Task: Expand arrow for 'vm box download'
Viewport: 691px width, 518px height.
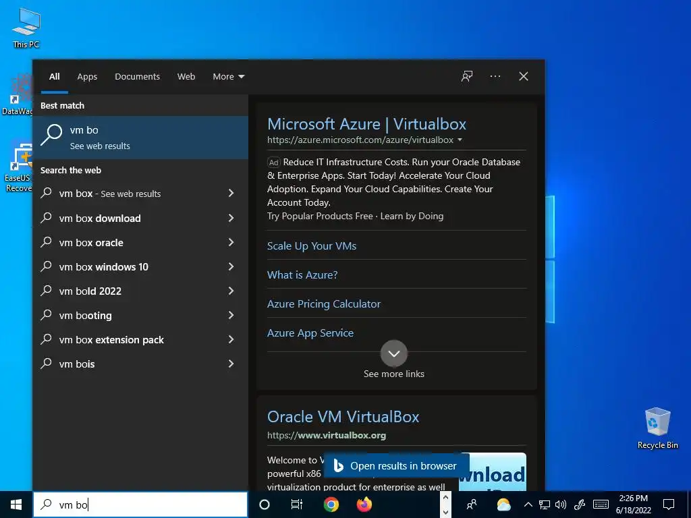Action: coord(231,218)
